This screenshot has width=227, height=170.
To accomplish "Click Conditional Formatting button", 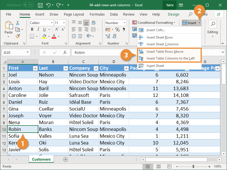I will tap(154, 23).
